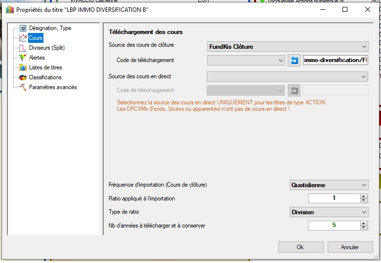Open the closing price Code de téléchargement combo
Viewport: 381px width, 263px height.
(x=246, y=61)
